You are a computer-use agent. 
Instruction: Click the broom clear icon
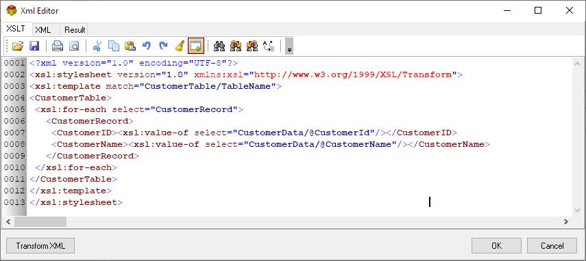[180, 46]
